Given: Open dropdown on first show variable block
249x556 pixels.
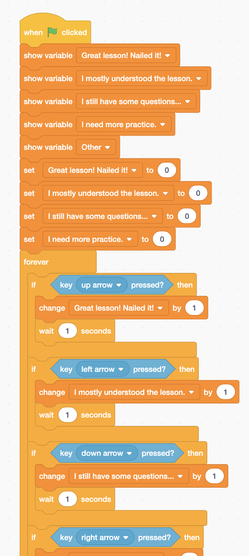Looking at the screenshot, I should [x=167, y=56].
